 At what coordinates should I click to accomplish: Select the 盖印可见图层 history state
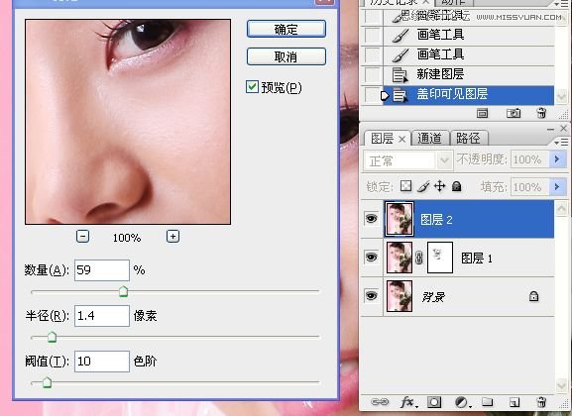(469, 95)
